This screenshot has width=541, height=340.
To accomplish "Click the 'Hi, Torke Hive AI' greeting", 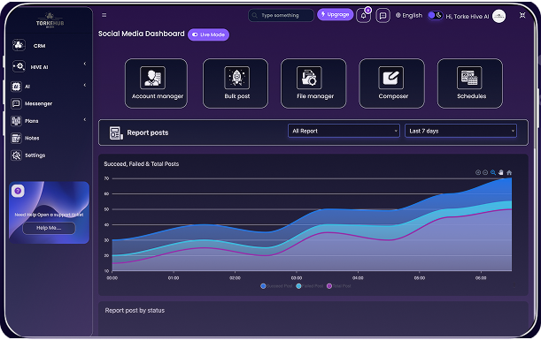I will pyautogui.click(x=468, y=16).
